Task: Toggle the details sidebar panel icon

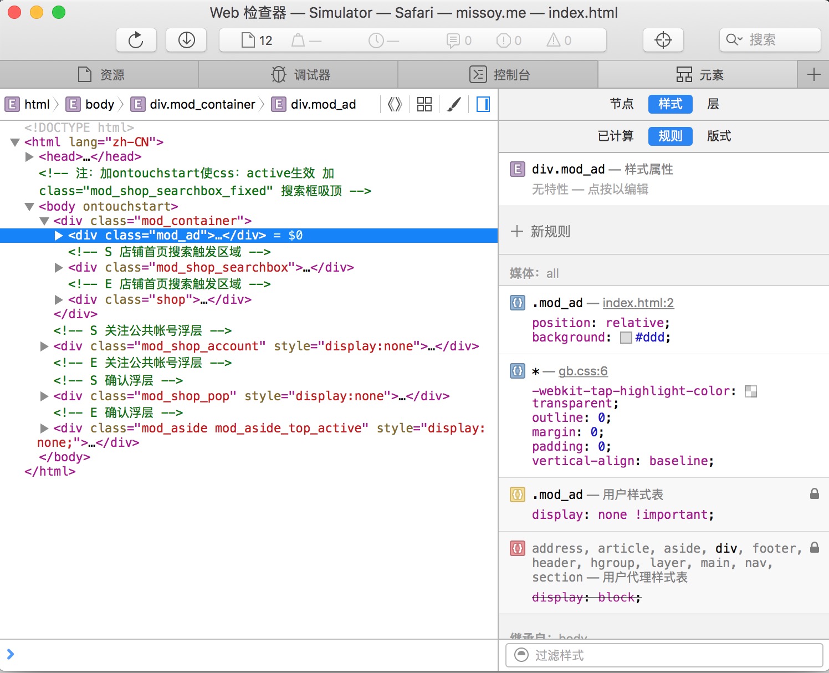Action: point(483,104)
